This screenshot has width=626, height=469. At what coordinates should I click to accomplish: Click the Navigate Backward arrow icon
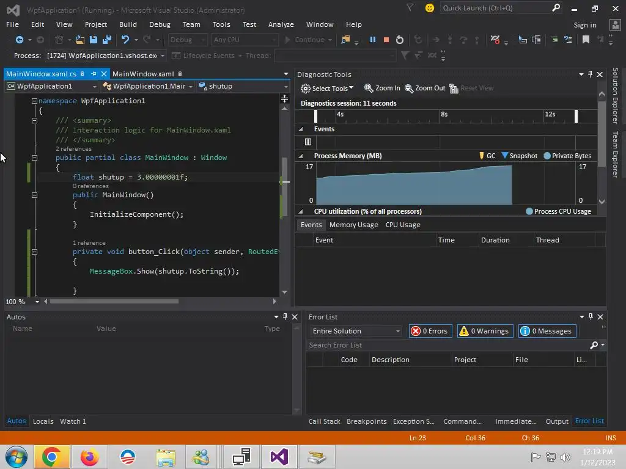[19, 40]
